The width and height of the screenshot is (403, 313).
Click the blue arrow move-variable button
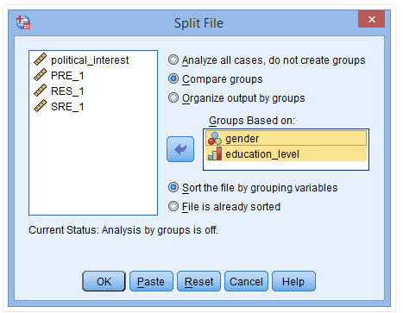pyautogui.click(x=180, y=149)
